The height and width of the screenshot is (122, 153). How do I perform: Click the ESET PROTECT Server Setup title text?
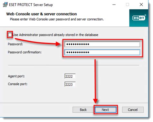[x=31, y=5]
